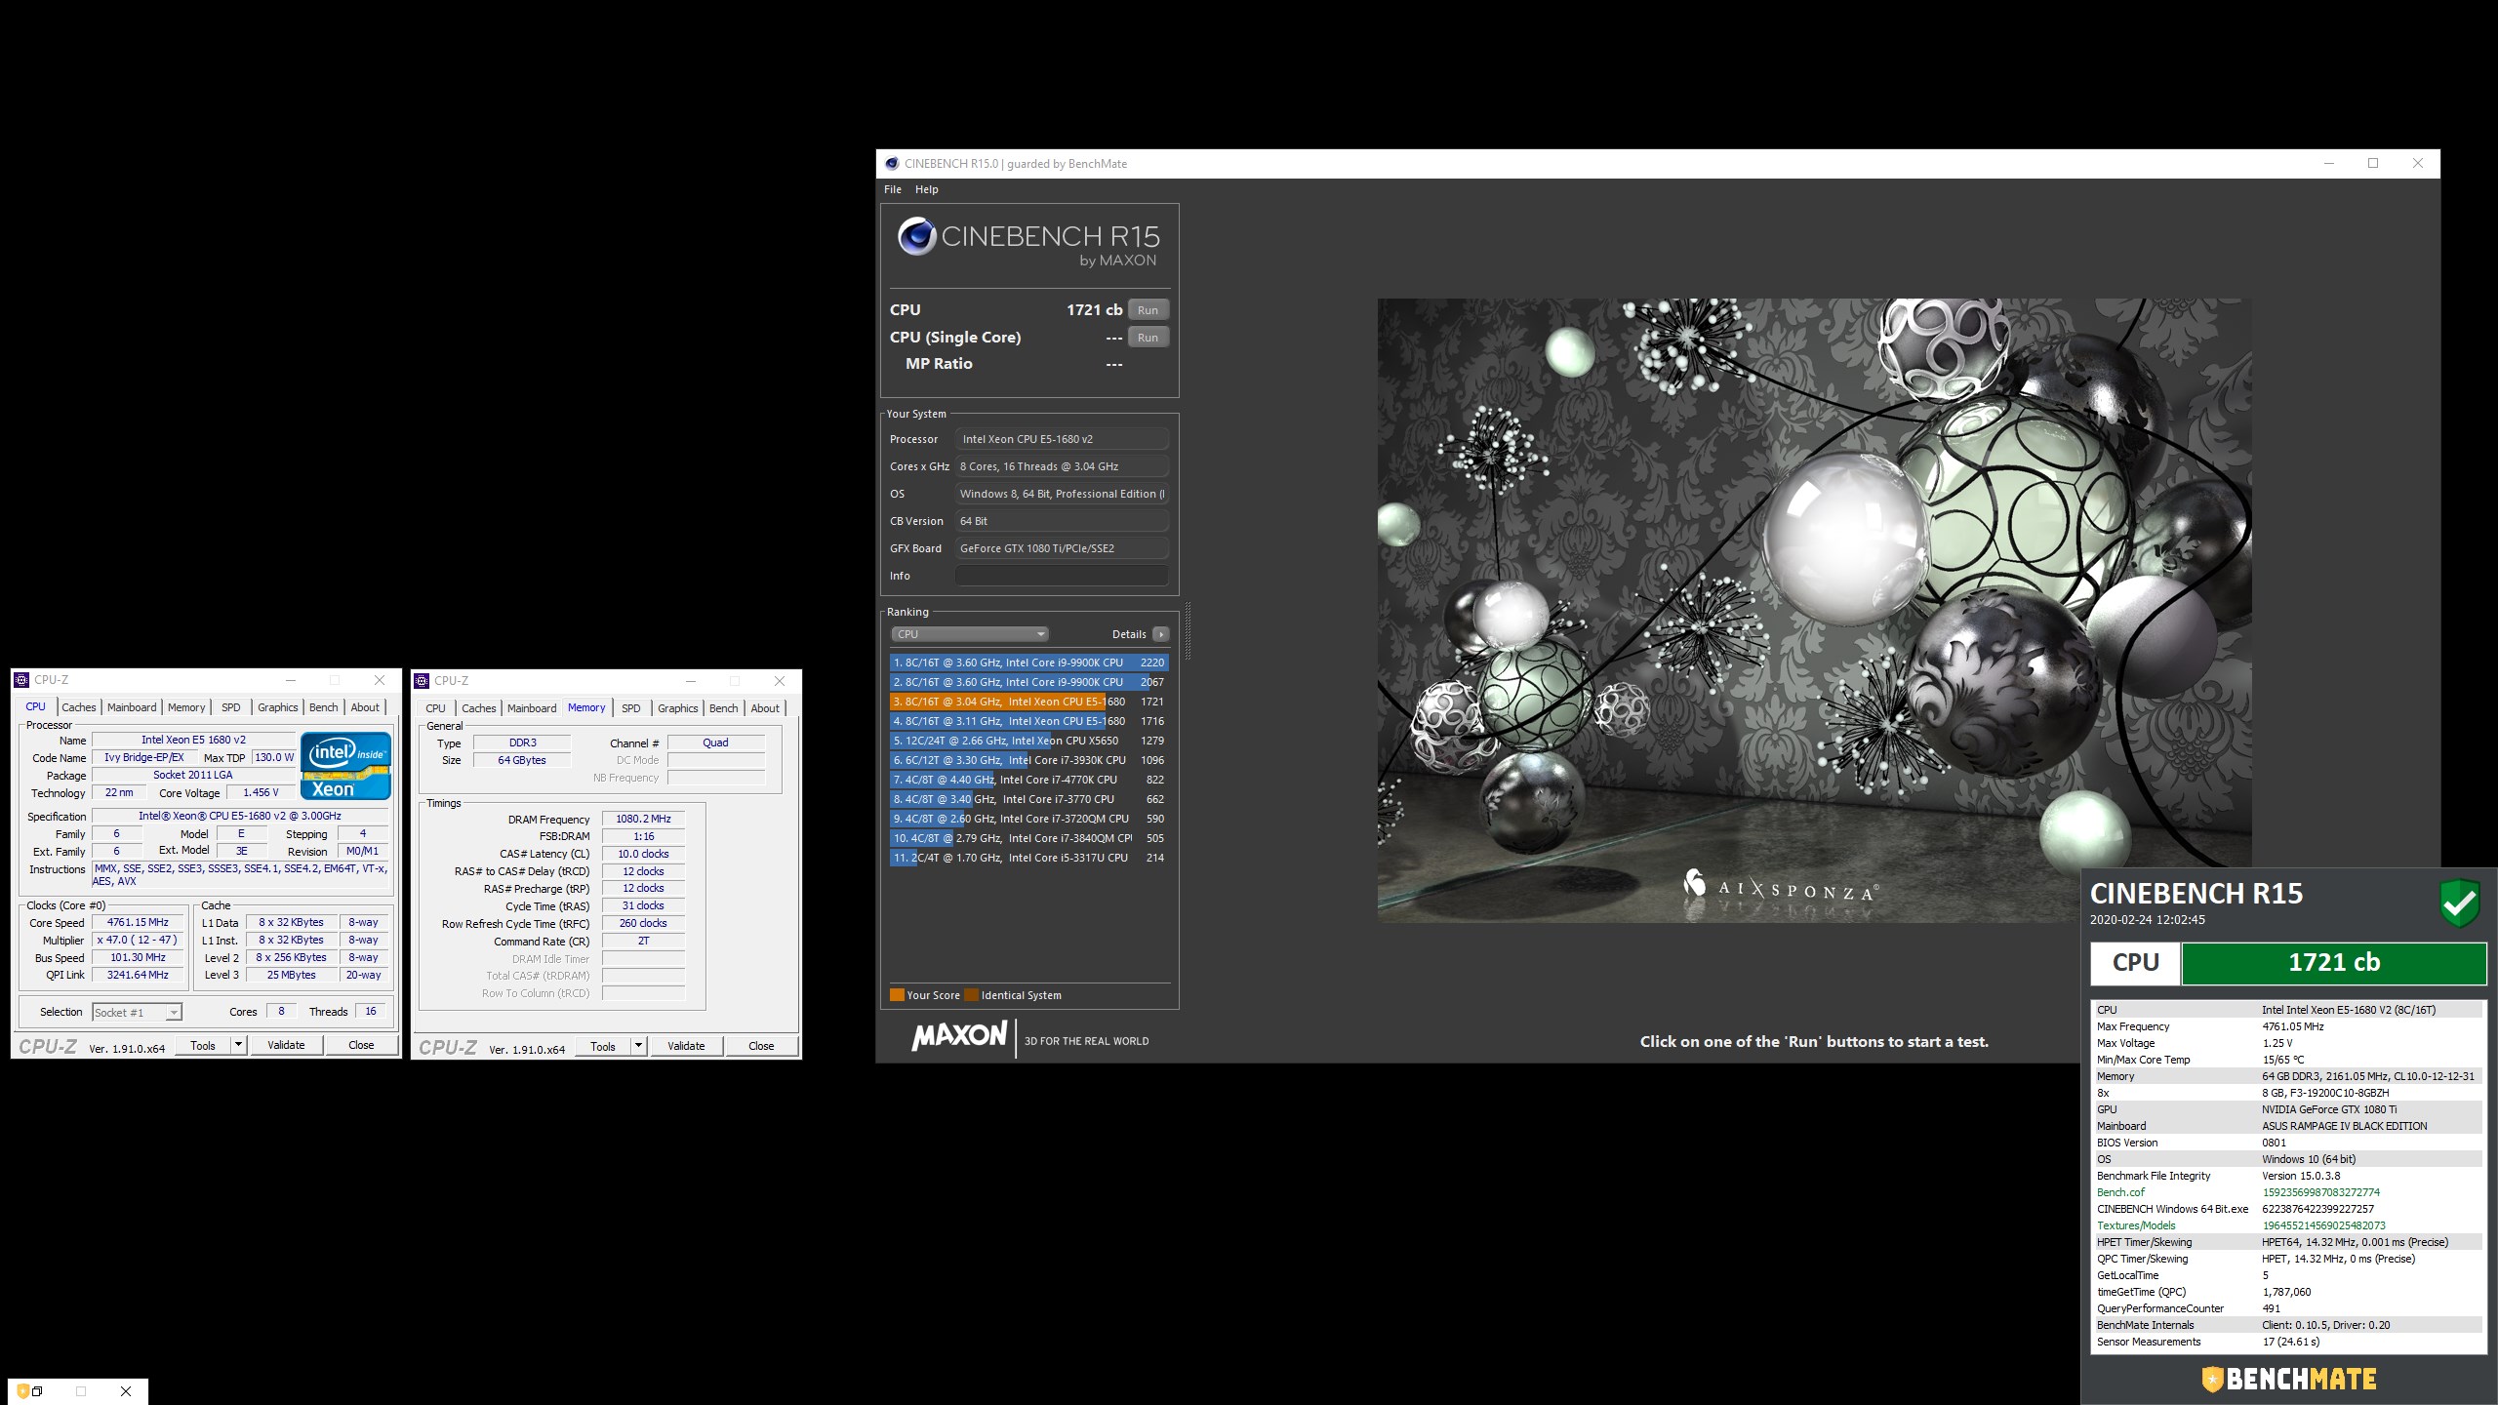This screenshot has width=2498, height=1405.
Task: Switch to Mainboard tab in right CPU-Z
Action: click(532, 708)
